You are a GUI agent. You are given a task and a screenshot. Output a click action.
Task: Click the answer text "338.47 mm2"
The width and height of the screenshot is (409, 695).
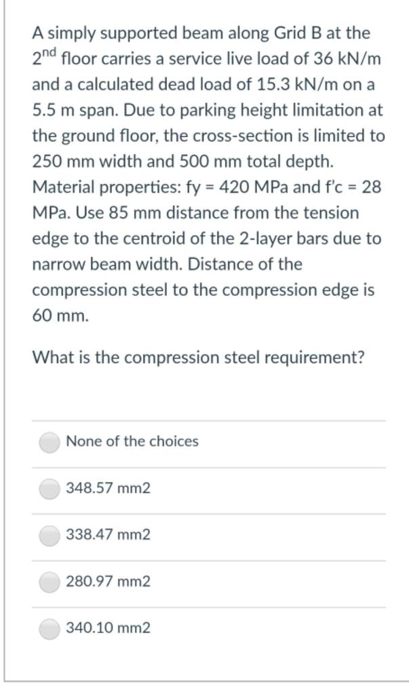[x=107, y=534]
